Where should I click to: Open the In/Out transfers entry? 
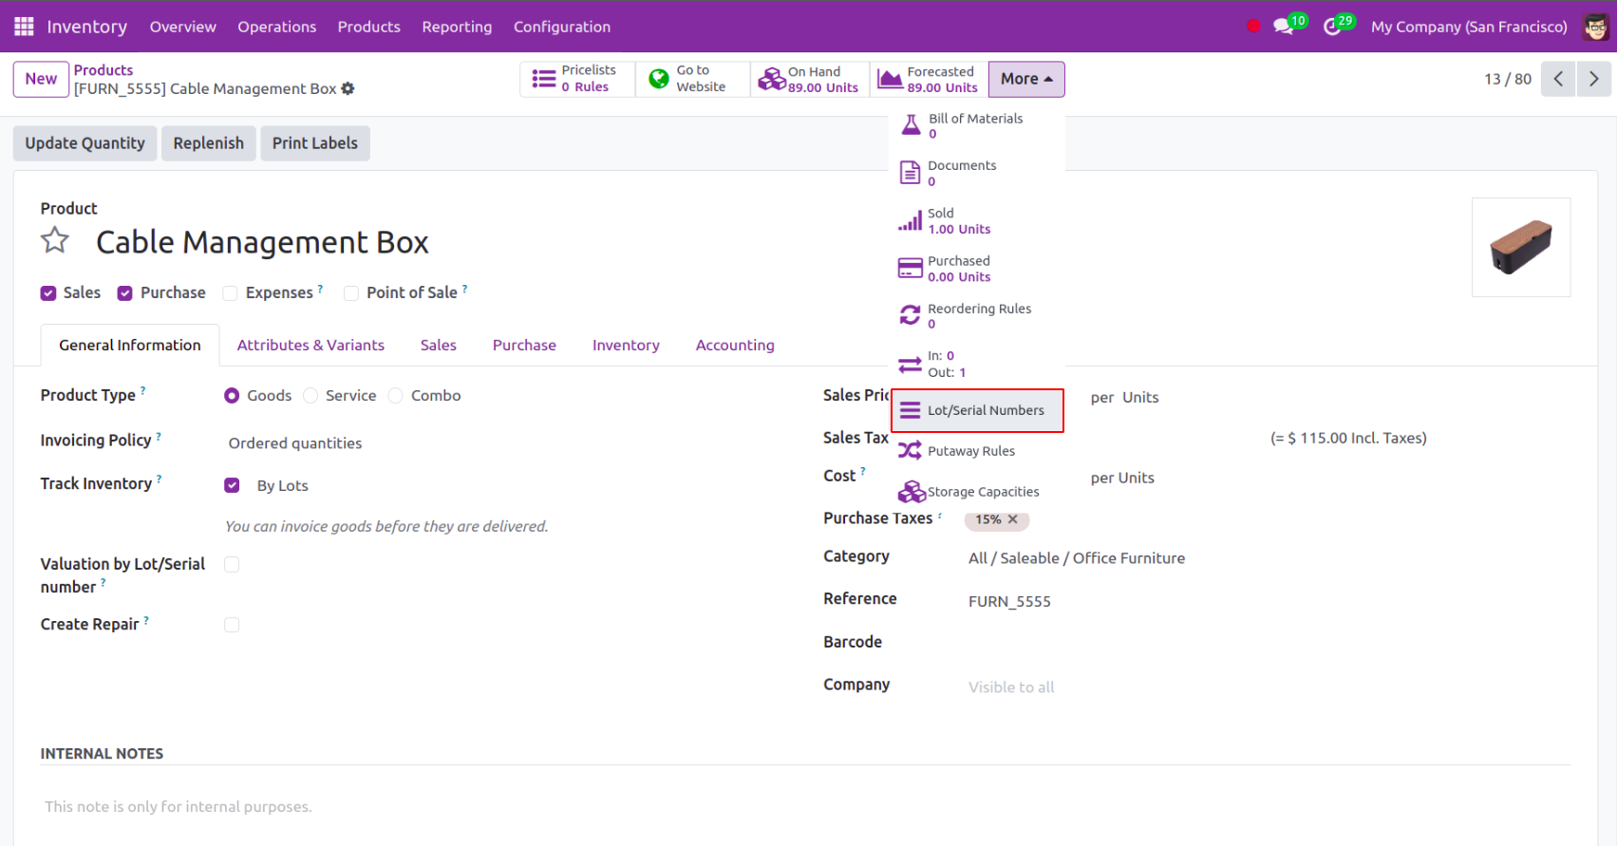(976, 364)
